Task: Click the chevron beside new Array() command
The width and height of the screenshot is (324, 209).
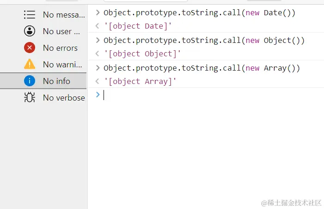Action: point(98,68)
